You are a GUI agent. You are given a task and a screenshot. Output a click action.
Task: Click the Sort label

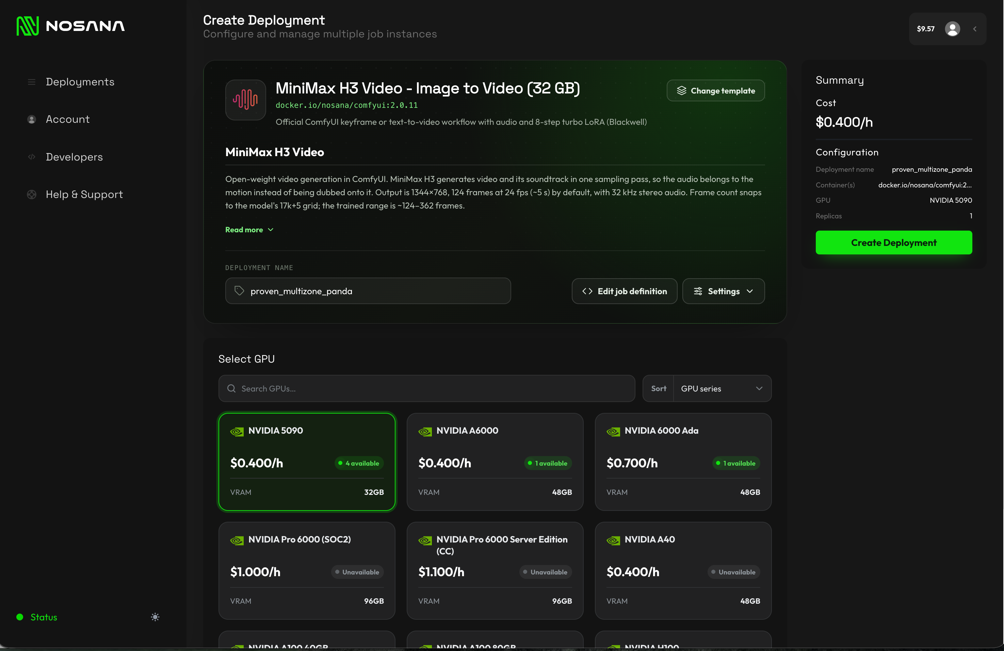(x=659, y=388)
